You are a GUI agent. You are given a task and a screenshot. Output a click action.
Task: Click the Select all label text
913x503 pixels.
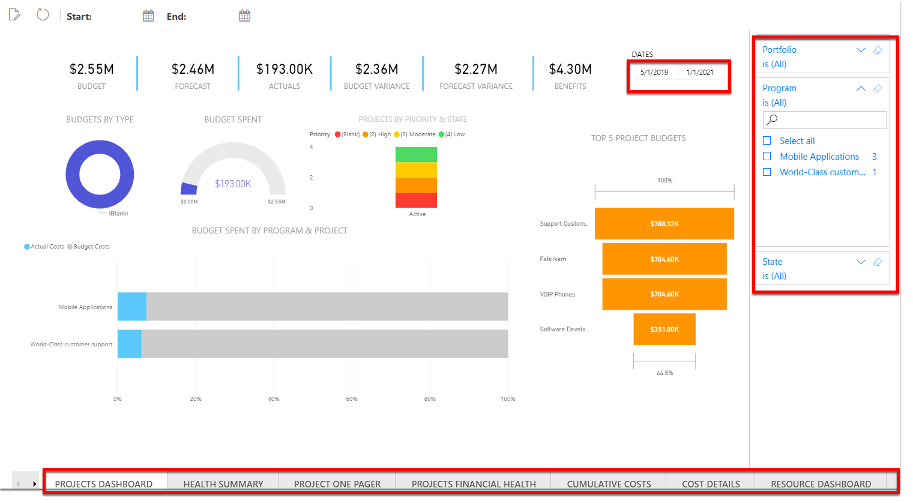(797, 140)
